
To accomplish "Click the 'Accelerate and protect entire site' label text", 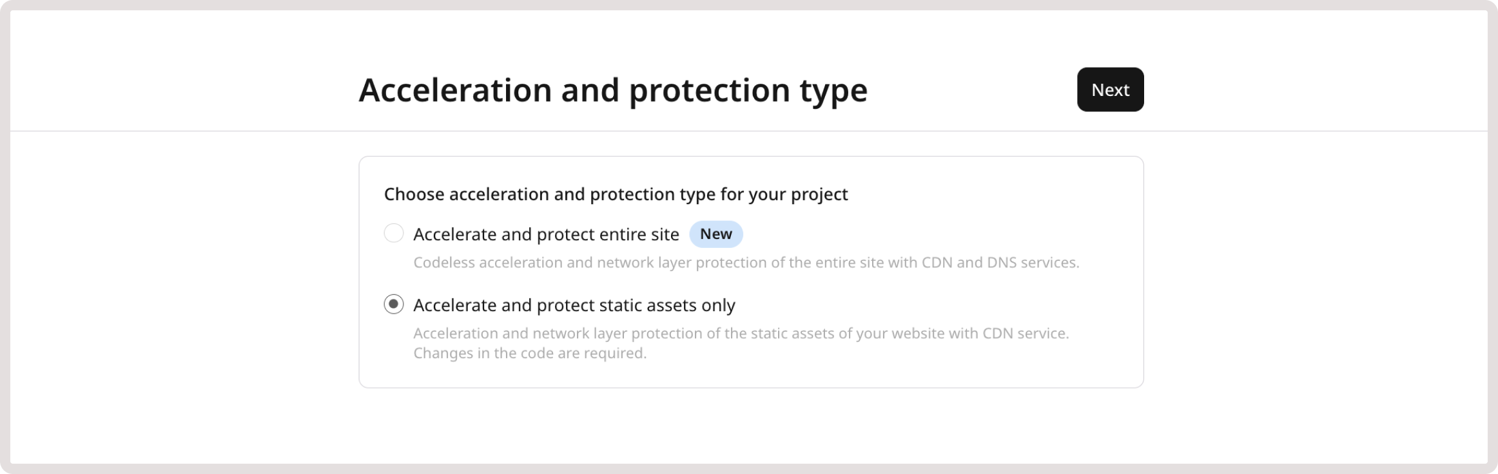I will (547, 234).
